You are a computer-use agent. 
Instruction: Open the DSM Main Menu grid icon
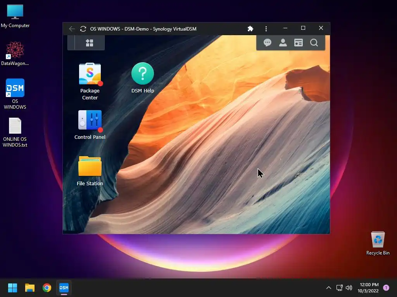(90, 43)
